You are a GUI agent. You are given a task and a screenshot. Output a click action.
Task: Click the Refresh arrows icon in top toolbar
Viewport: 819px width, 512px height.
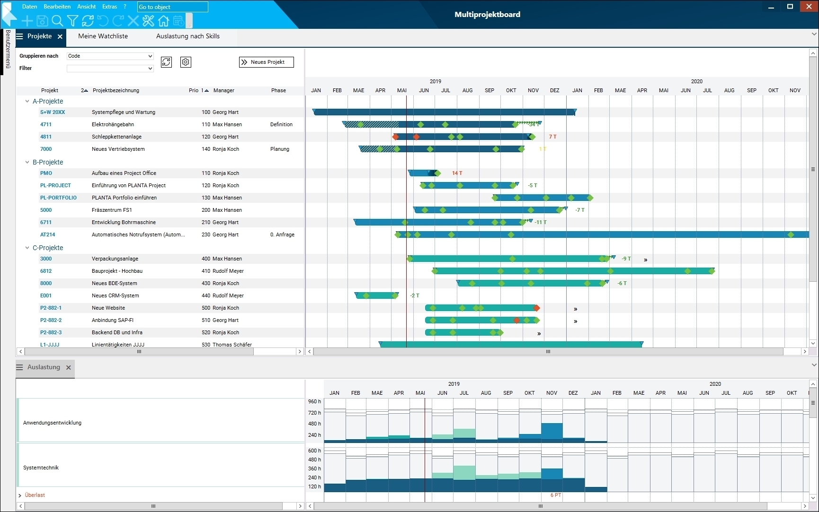pyautogui.click(x=88, y=21)
